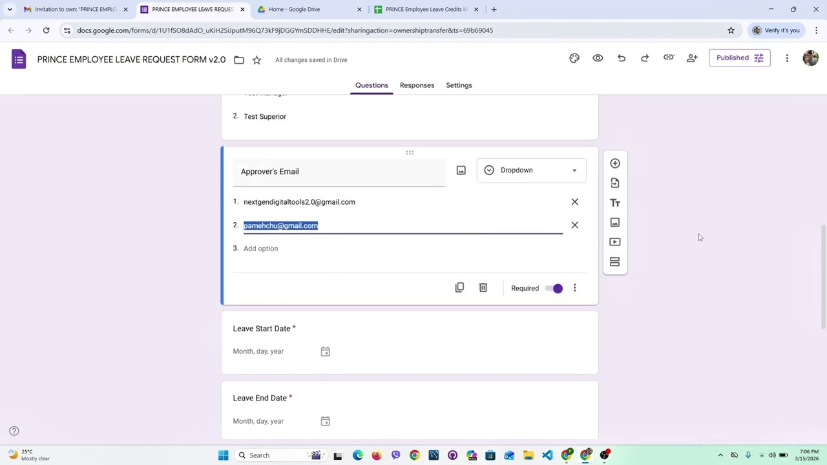This screenshot has height=465, width=827.
Task: Open taskbar clock and date
Action: click(807, 455)
